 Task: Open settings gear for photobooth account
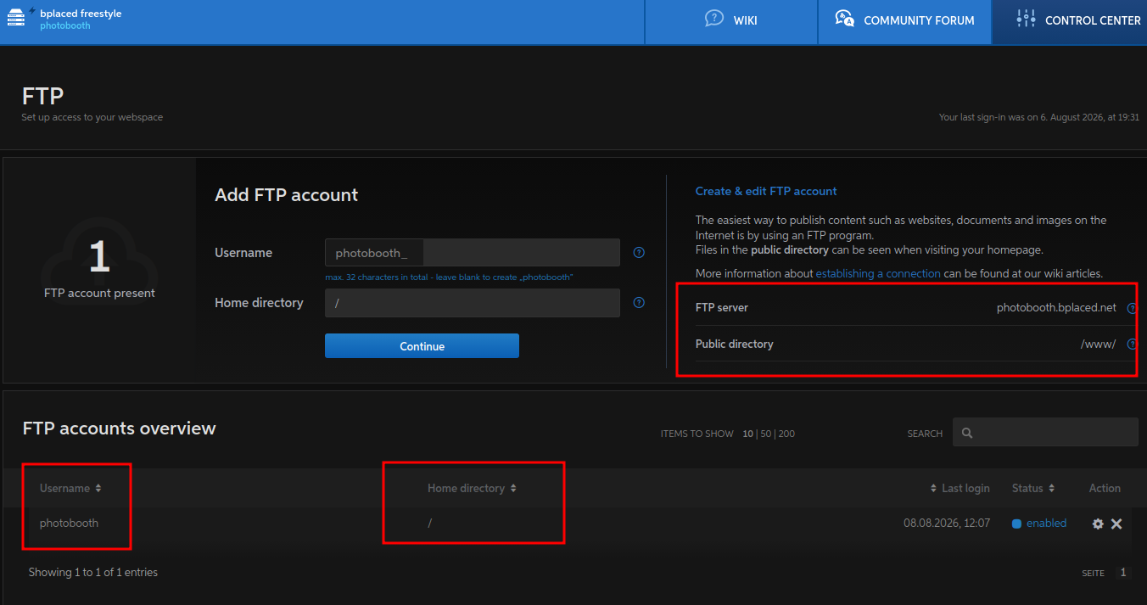coord(1098,524)
